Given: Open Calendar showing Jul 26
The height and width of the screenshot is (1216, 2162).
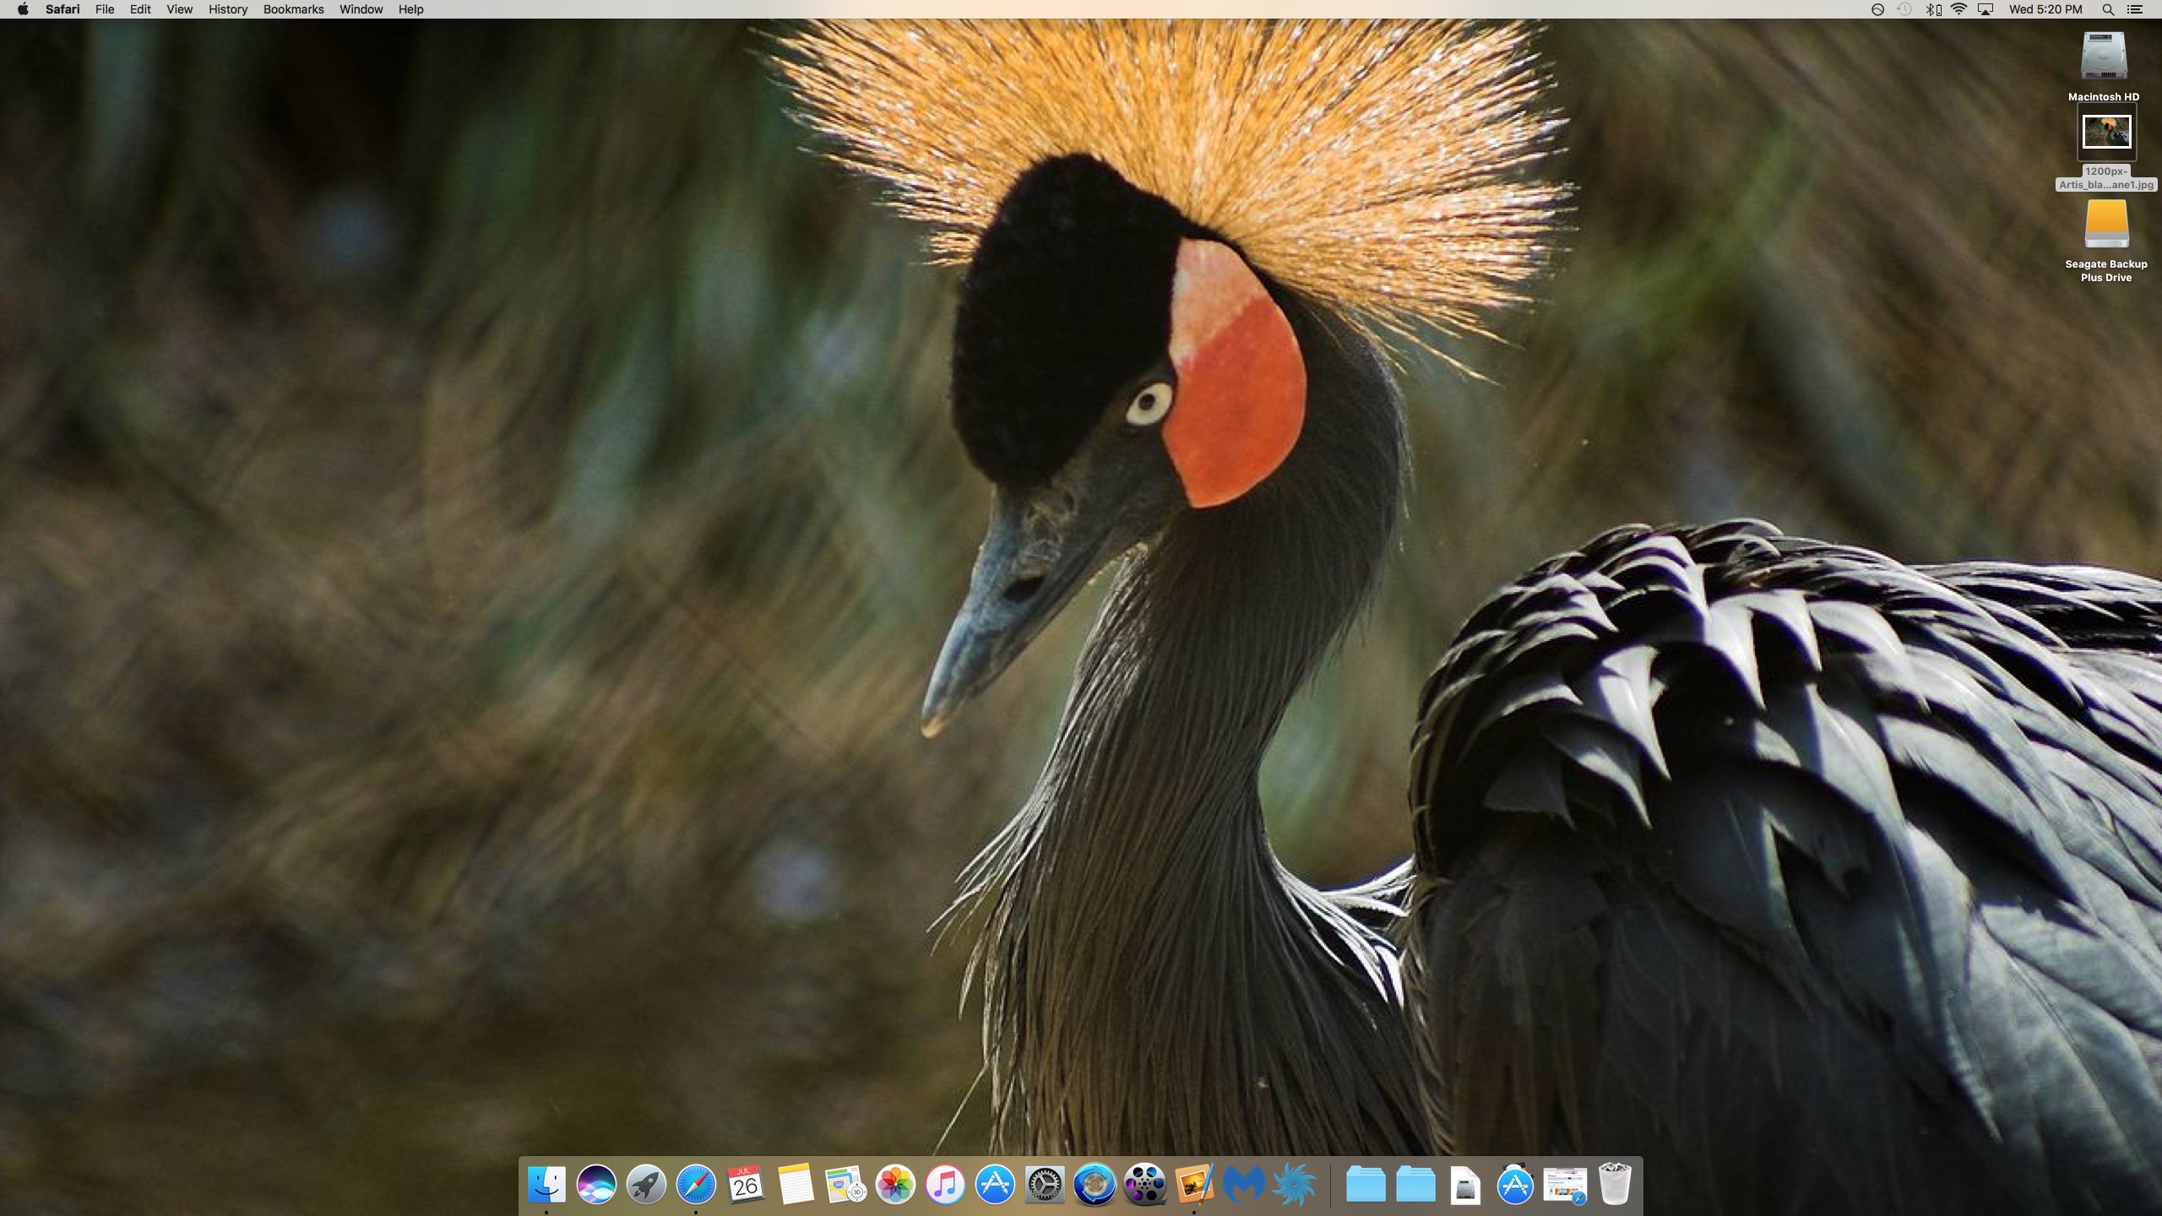Looking at the screenshot, I should (746, 1184).
